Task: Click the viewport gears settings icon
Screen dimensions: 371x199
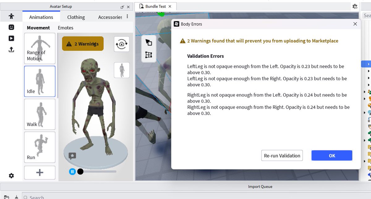Action: click(355, 6)
